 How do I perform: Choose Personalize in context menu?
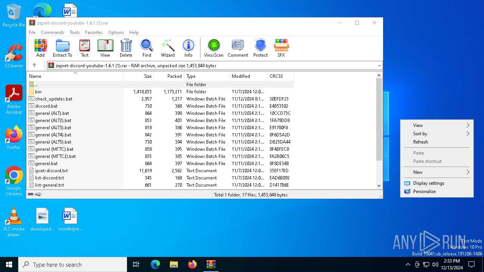click(x=437, y=192)
